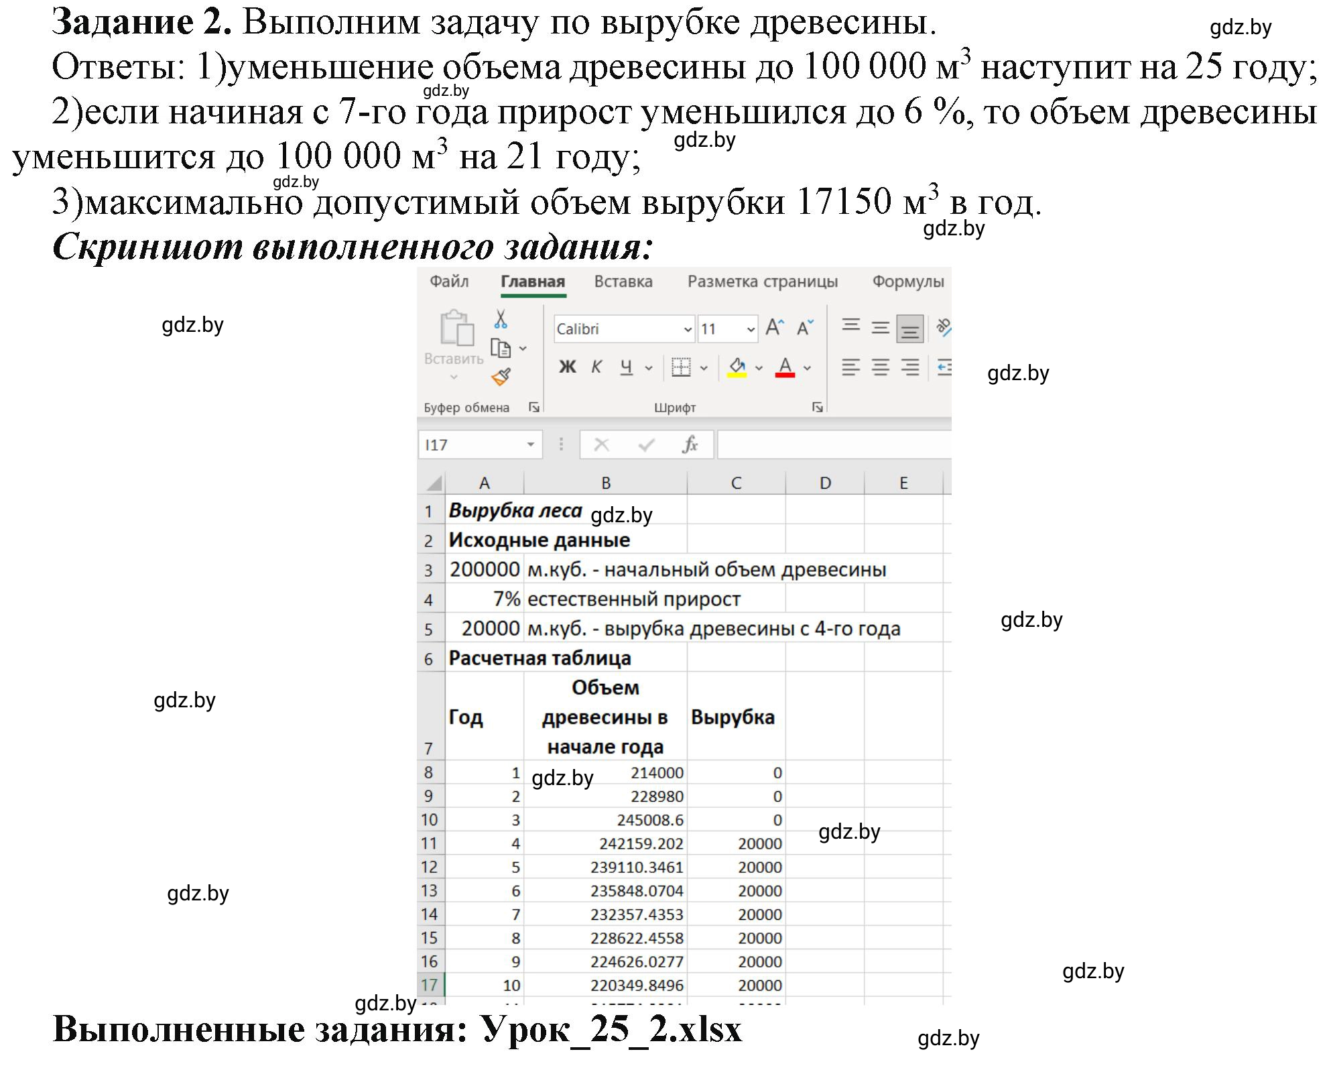Click the text orientation icon
Viewport: 1329px width, 1066px height.
[x=944, y=327]
